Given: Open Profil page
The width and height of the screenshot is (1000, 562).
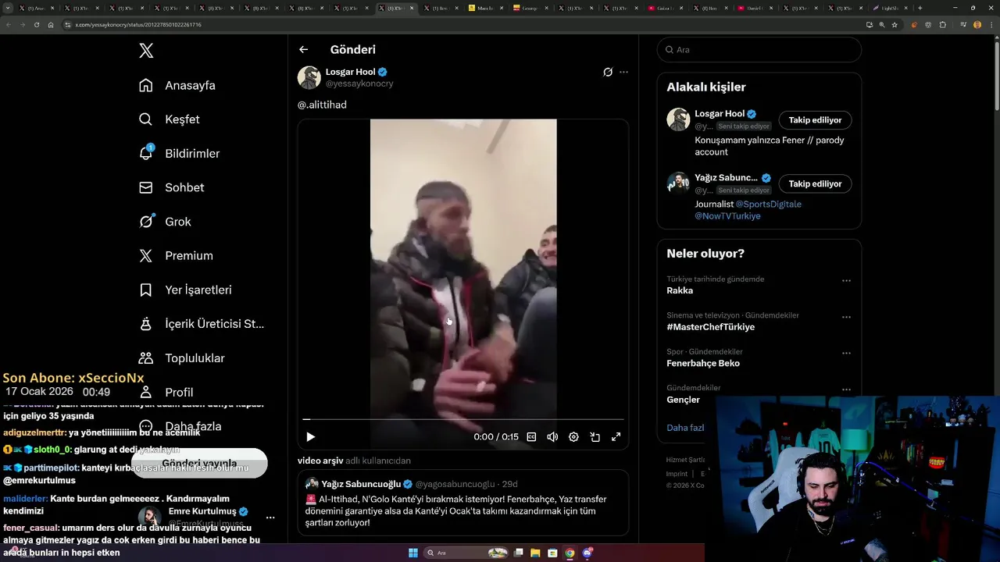Looking at the screenshot, I should [x=179, y=392].
